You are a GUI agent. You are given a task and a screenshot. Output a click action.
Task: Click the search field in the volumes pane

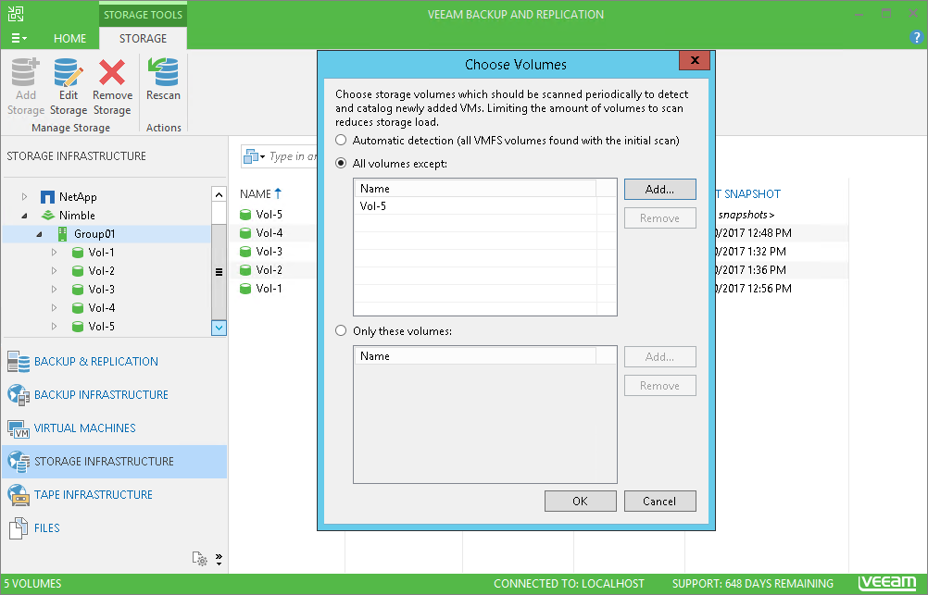coord(293,156)
